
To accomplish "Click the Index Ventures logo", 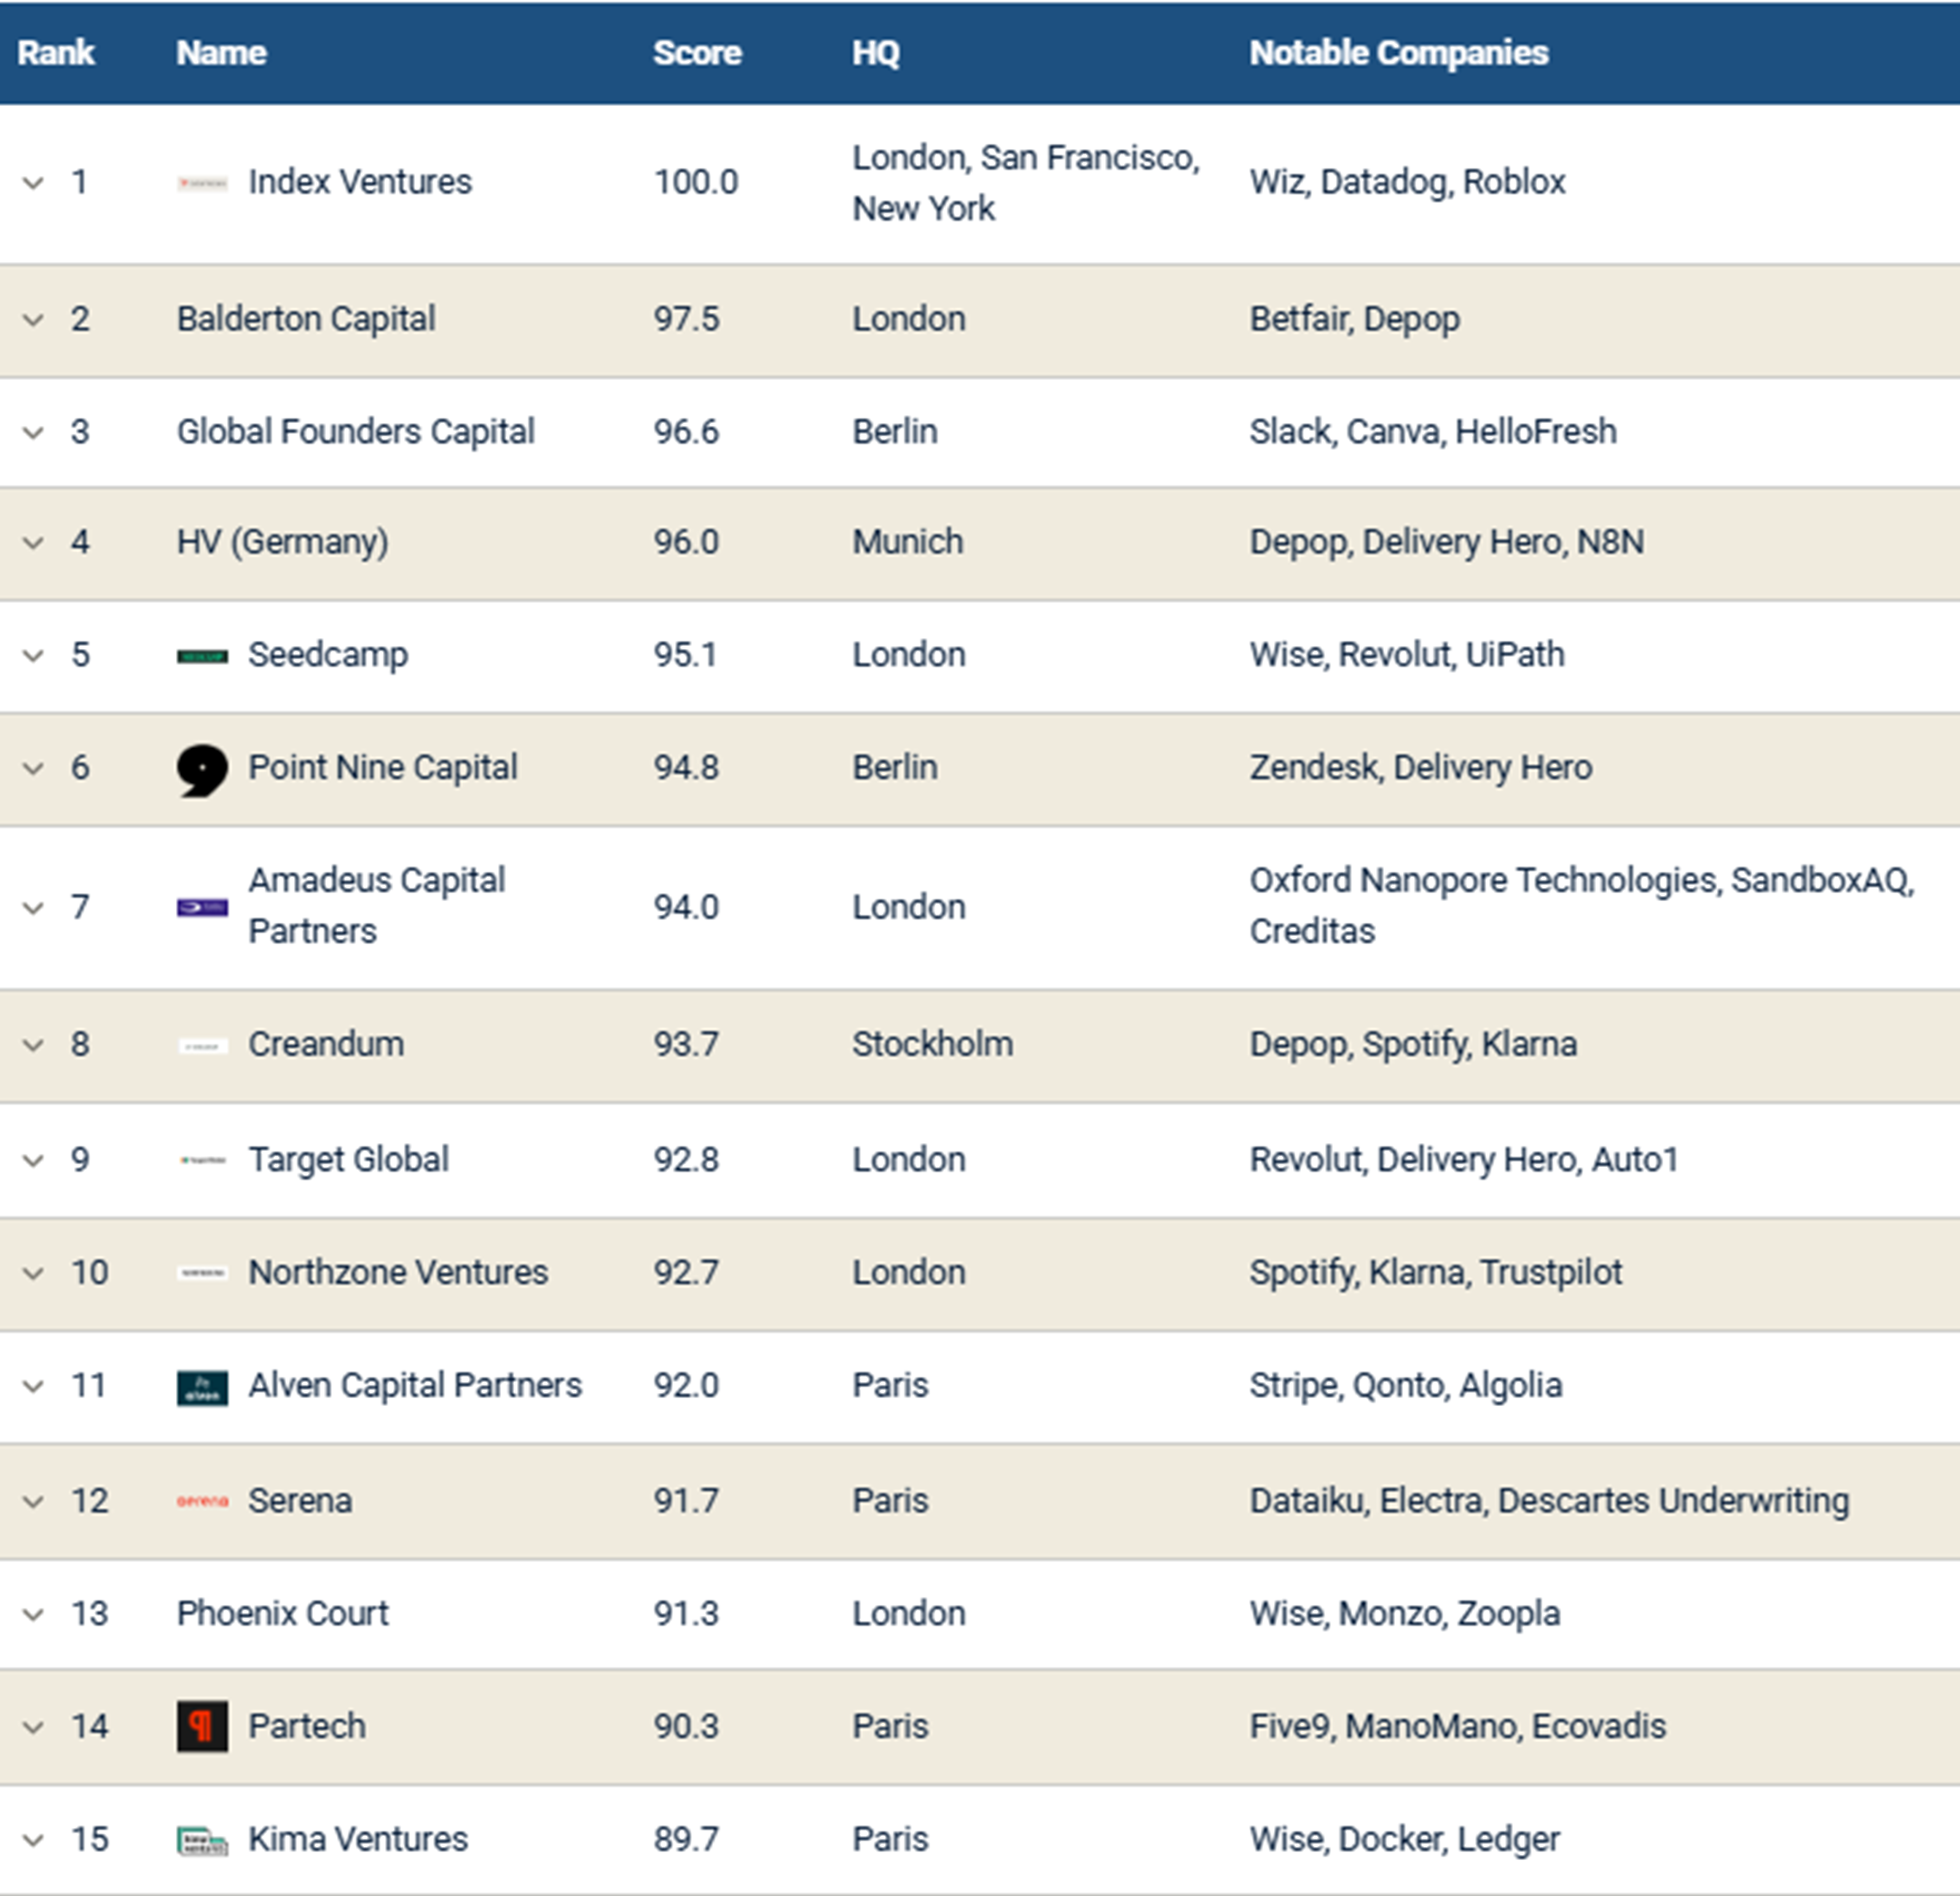I will [202, 183].
